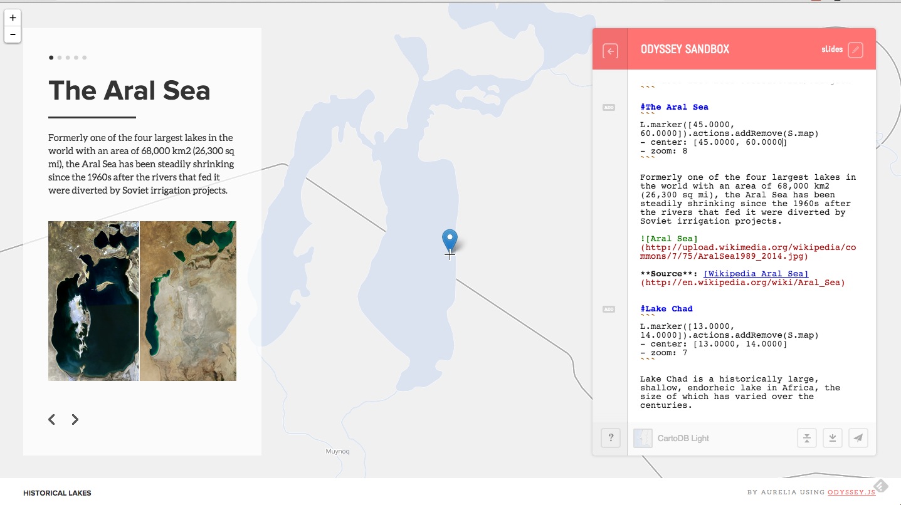The height and width of the screenshot is (505, 901).
Task: Follow the ODYSSEY.JS link in footer
Action: tap(851, 492)
